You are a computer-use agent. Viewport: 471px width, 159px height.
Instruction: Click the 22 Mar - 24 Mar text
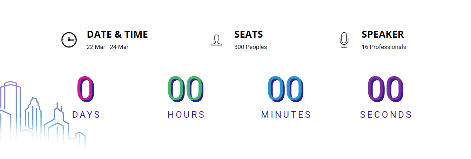[107, 47]
